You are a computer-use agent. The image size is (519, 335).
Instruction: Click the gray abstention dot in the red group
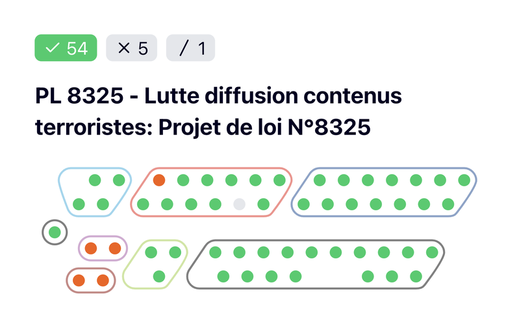tap(239, 204)
